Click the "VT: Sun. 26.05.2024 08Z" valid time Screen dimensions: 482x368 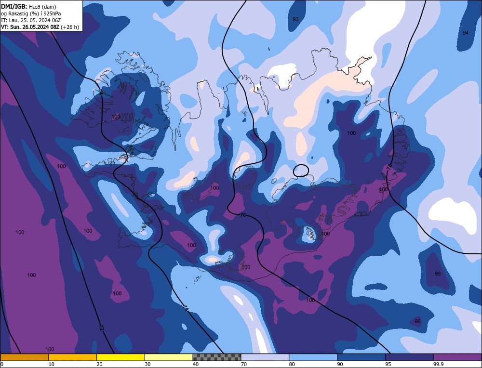coord(30,27)
